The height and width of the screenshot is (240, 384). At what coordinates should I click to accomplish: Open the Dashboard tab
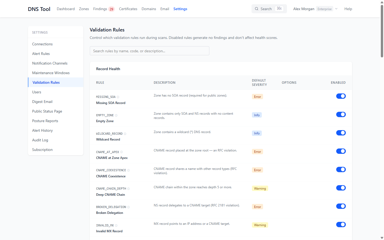point(66,9)
